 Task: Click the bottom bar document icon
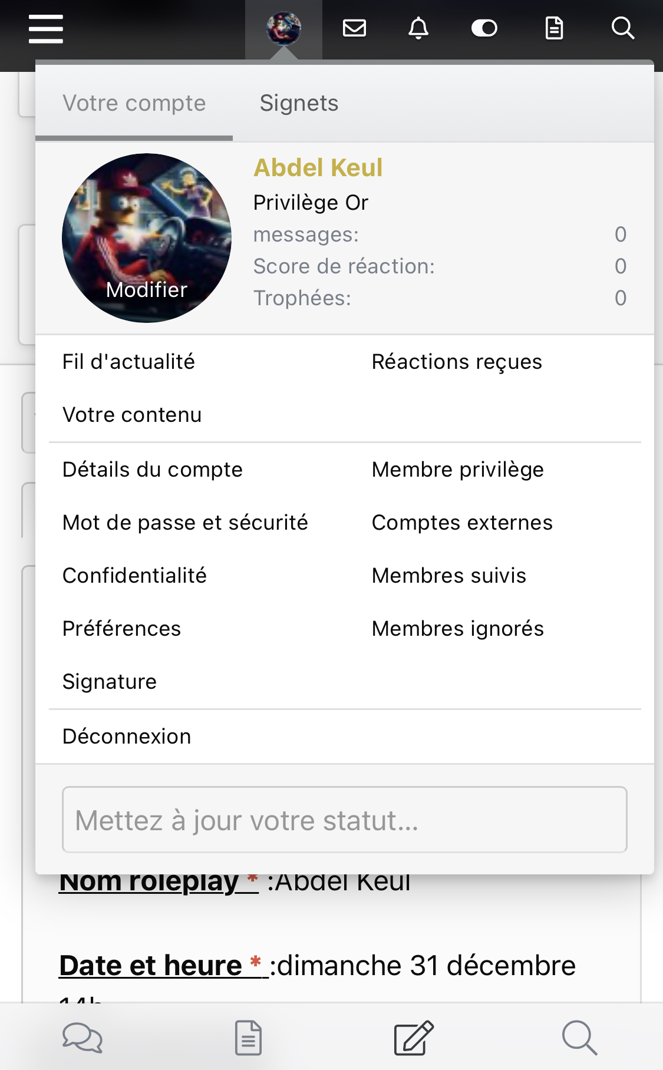(x=248, y=1038)
